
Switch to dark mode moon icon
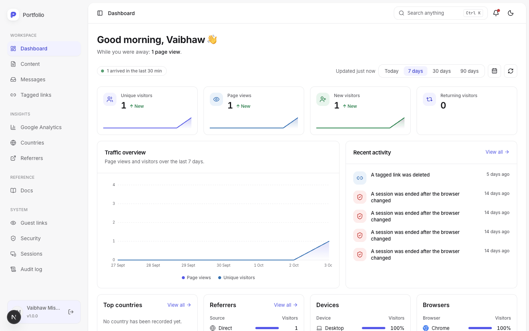coord(511,13)
